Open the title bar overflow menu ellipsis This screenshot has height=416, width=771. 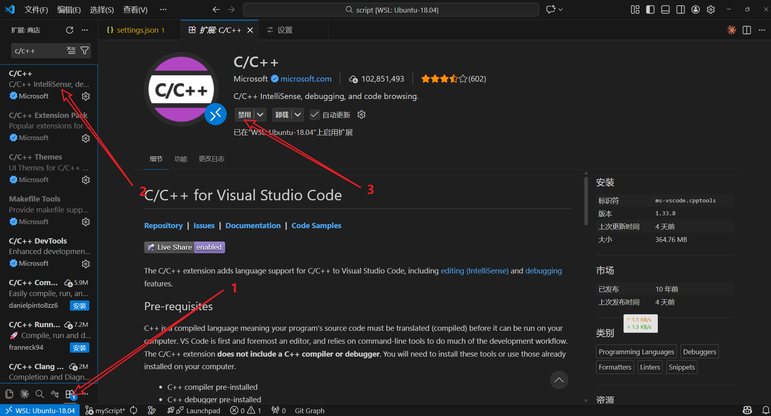(x=163, y=10)
